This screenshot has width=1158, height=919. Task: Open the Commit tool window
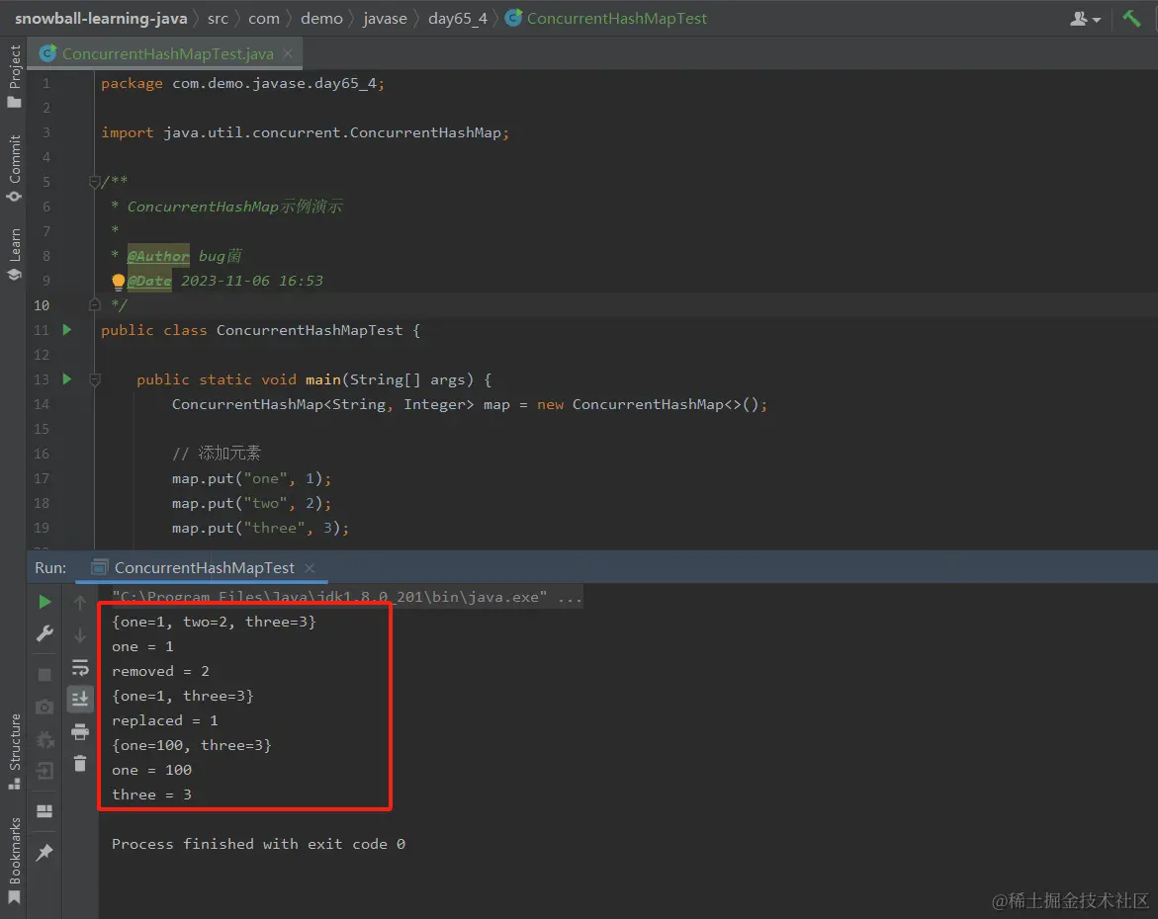click(x=14, y=168)
